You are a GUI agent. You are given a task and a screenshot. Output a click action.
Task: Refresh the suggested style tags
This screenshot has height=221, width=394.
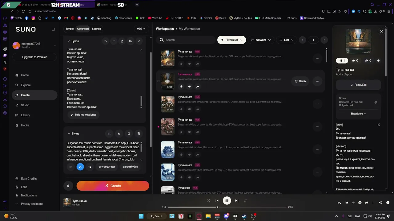point(90,167)
